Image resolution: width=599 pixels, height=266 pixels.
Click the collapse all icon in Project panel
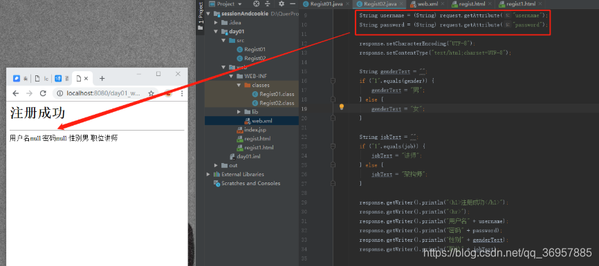(x=268, y=4)
